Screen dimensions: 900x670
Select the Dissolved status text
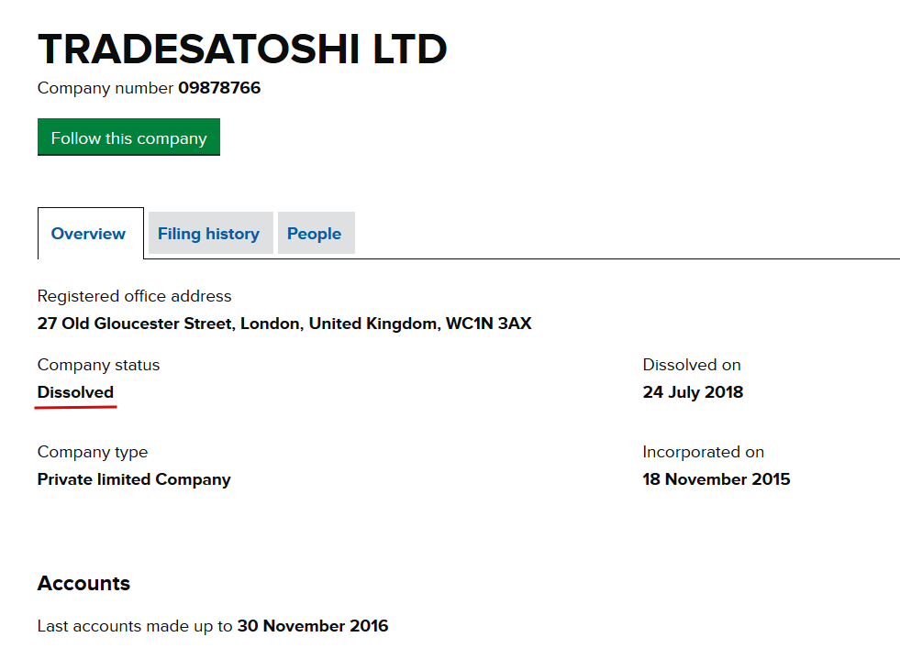pos(76,392)
